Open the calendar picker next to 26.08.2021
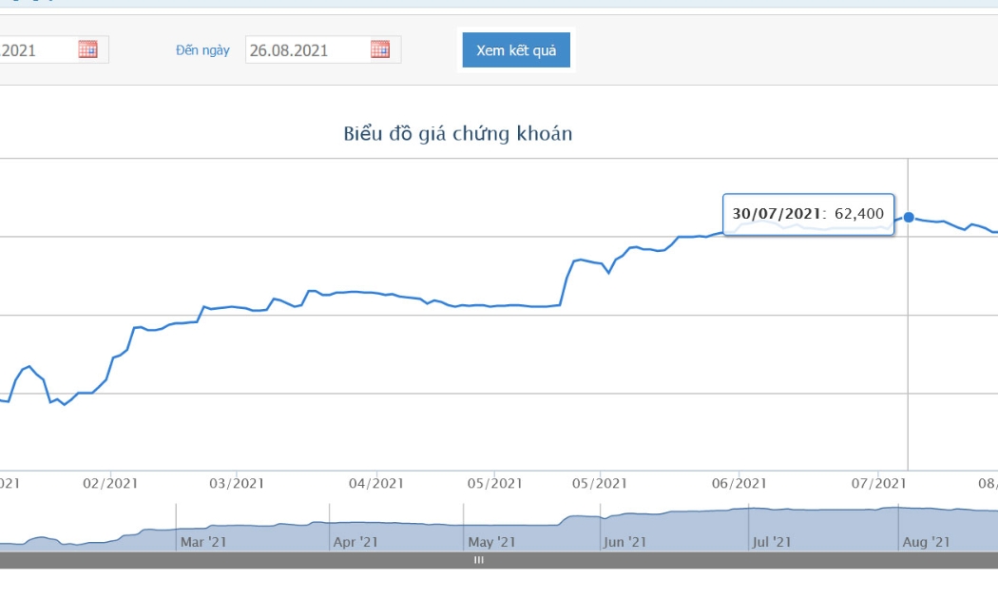This screenshot has width=998, height=599. [x=380, y=49]
